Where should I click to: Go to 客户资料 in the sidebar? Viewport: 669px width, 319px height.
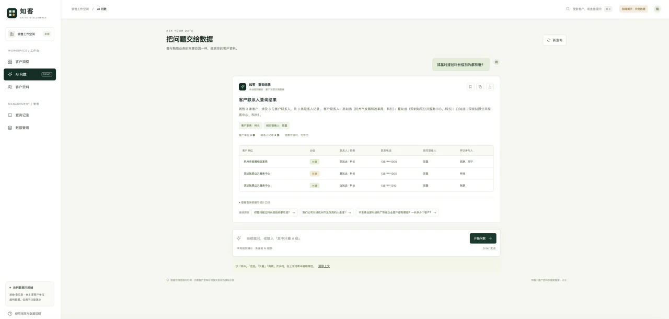(x=30, y=87)
